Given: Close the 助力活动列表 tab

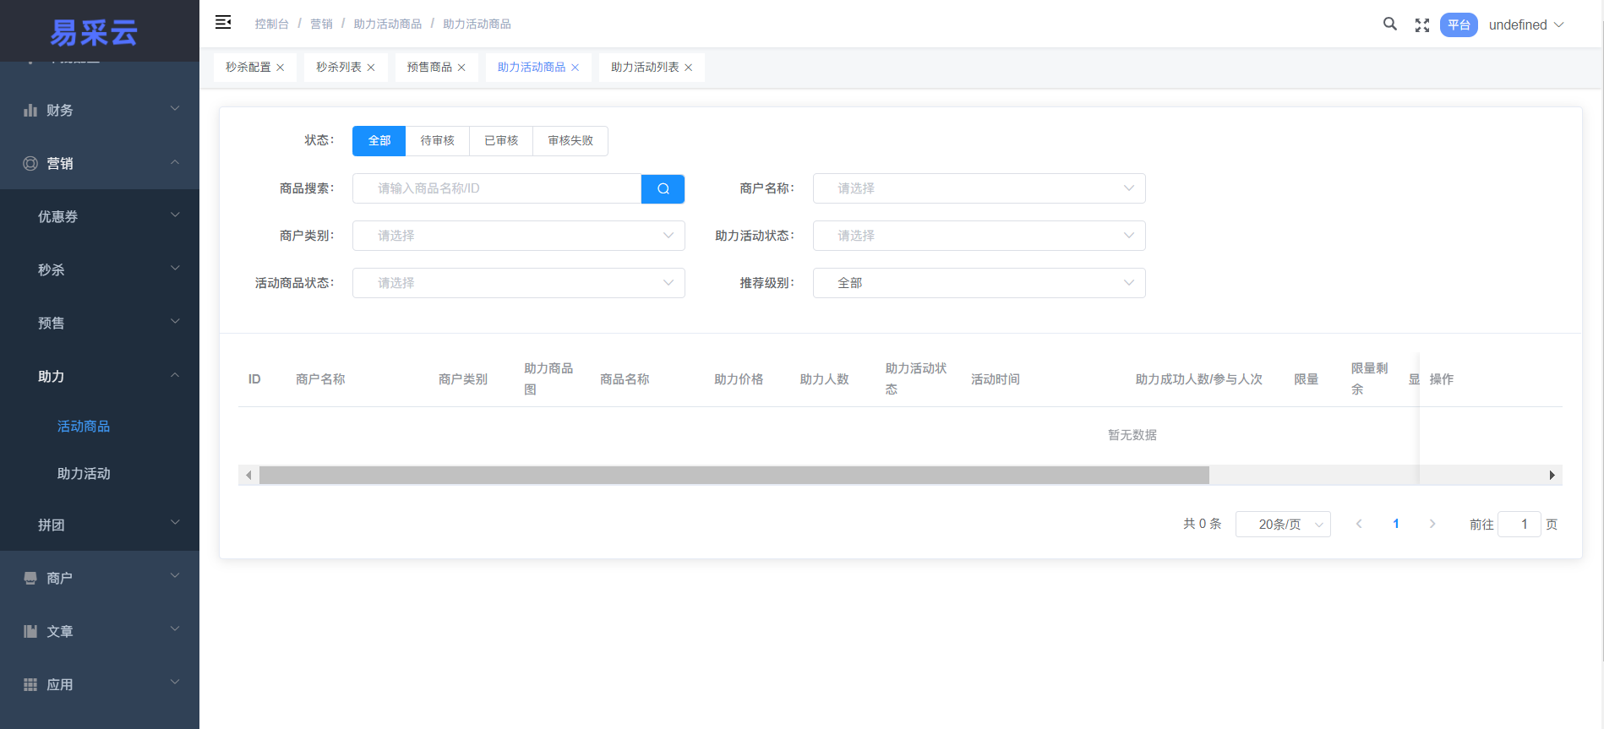Looking at the screenshot, I should tap(689, 68).
